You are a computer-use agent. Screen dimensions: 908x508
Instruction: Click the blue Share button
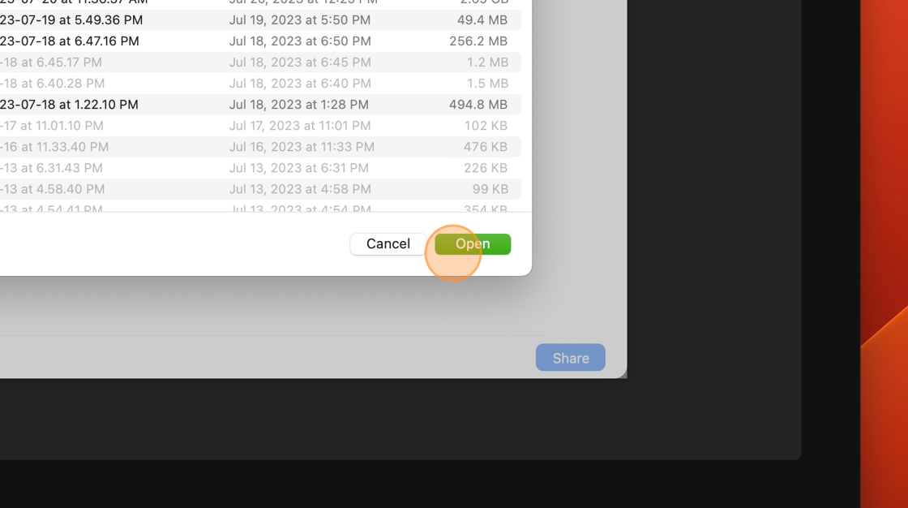tap(571, 358)
